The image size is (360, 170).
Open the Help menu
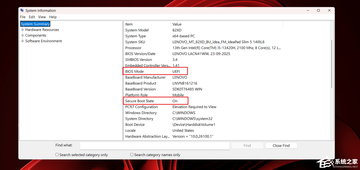[x=53, y=17]
